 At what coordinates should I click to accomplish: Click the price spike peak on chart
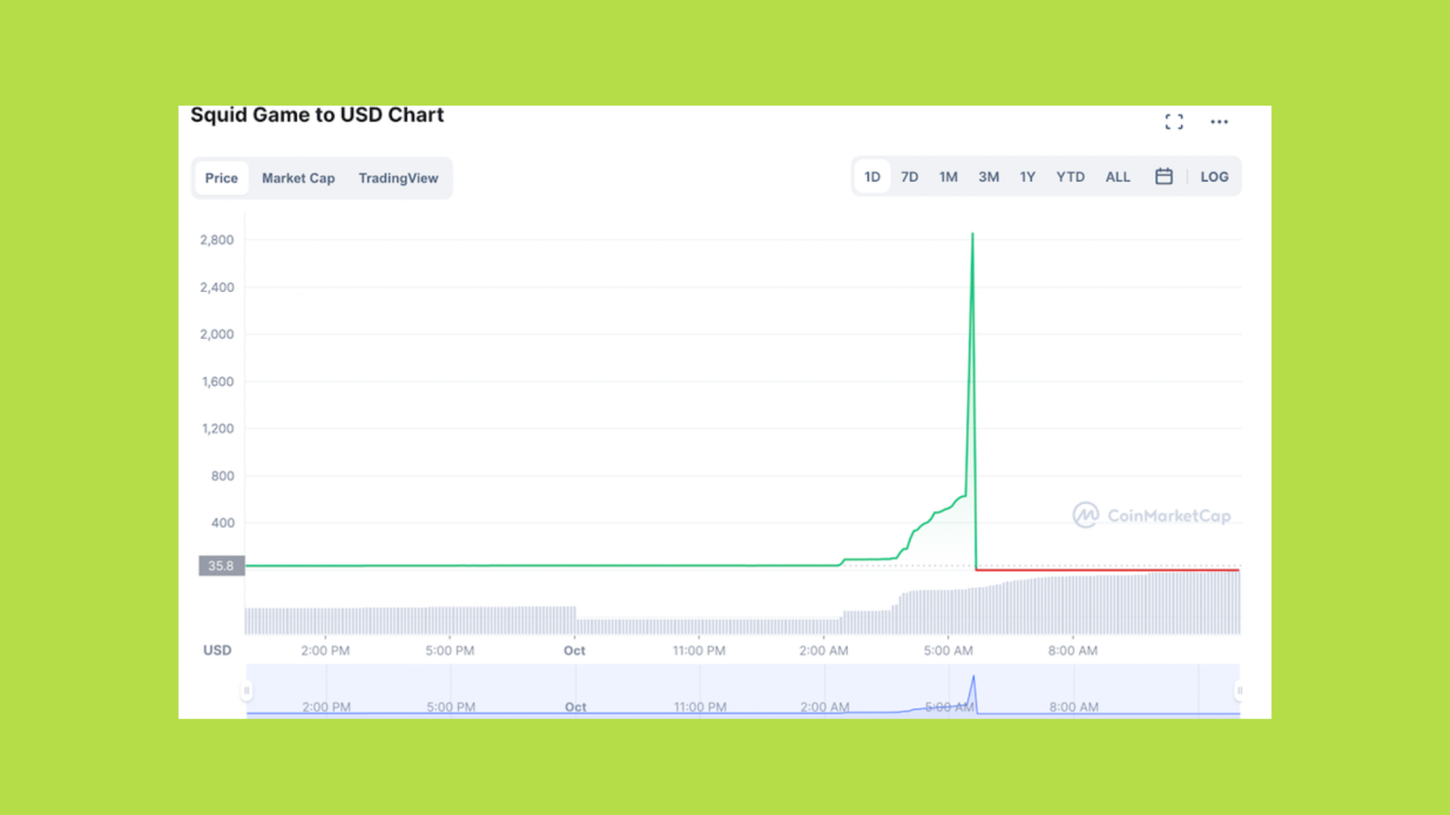tap(973, 235)
